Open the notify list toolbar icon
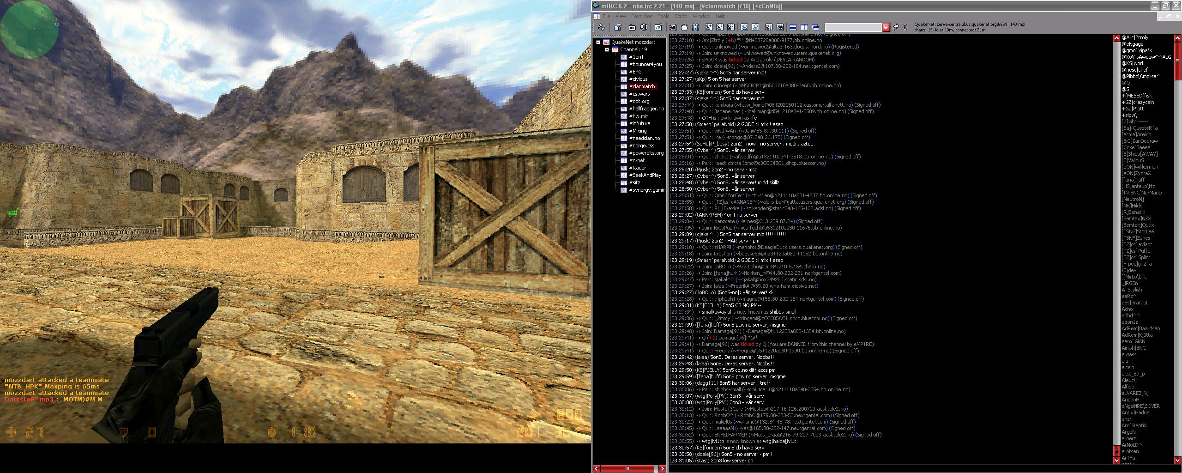 click(769, 27)
